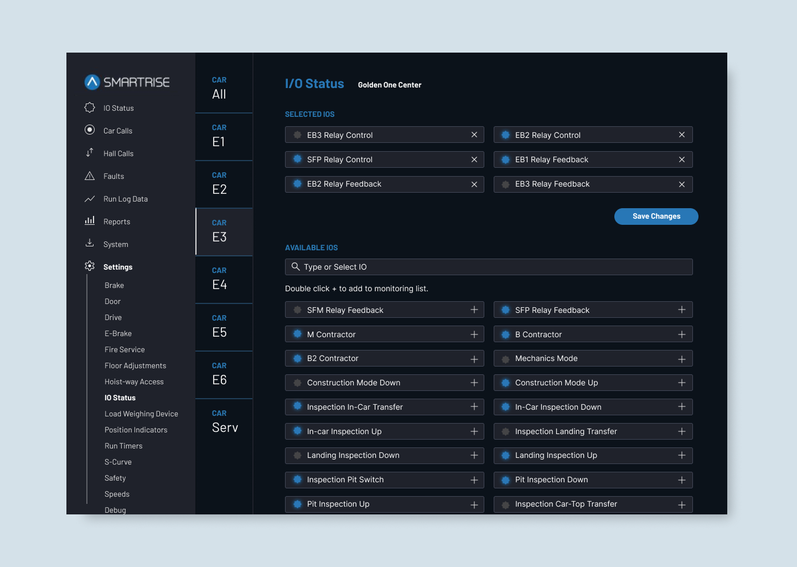
Task: Click the System download icon
Action: pyautogui.click(x=90, y=243)
